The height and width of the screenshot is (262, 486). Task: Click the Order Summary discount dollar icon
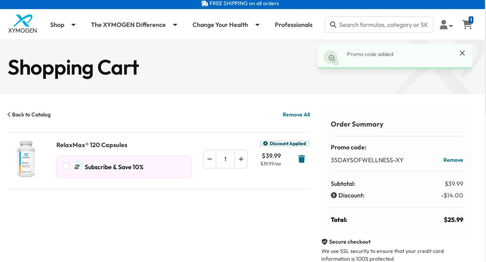point(334,195)
